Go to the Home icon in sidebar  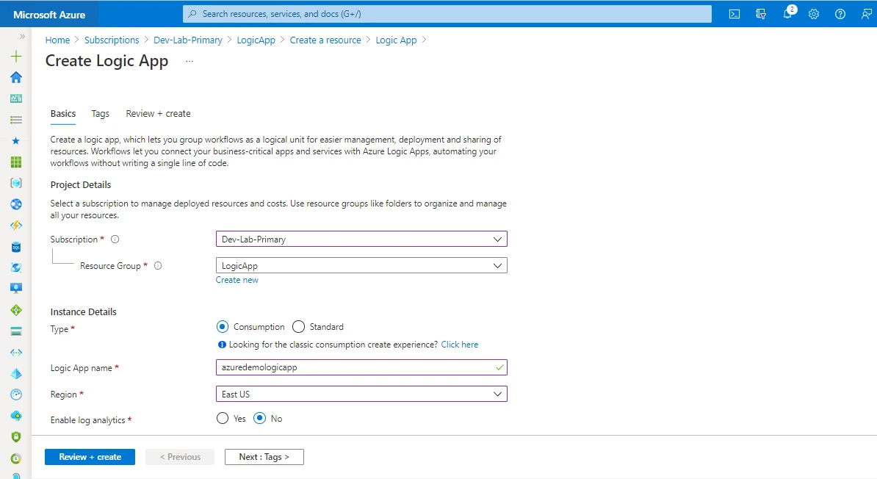click(15, 76)
